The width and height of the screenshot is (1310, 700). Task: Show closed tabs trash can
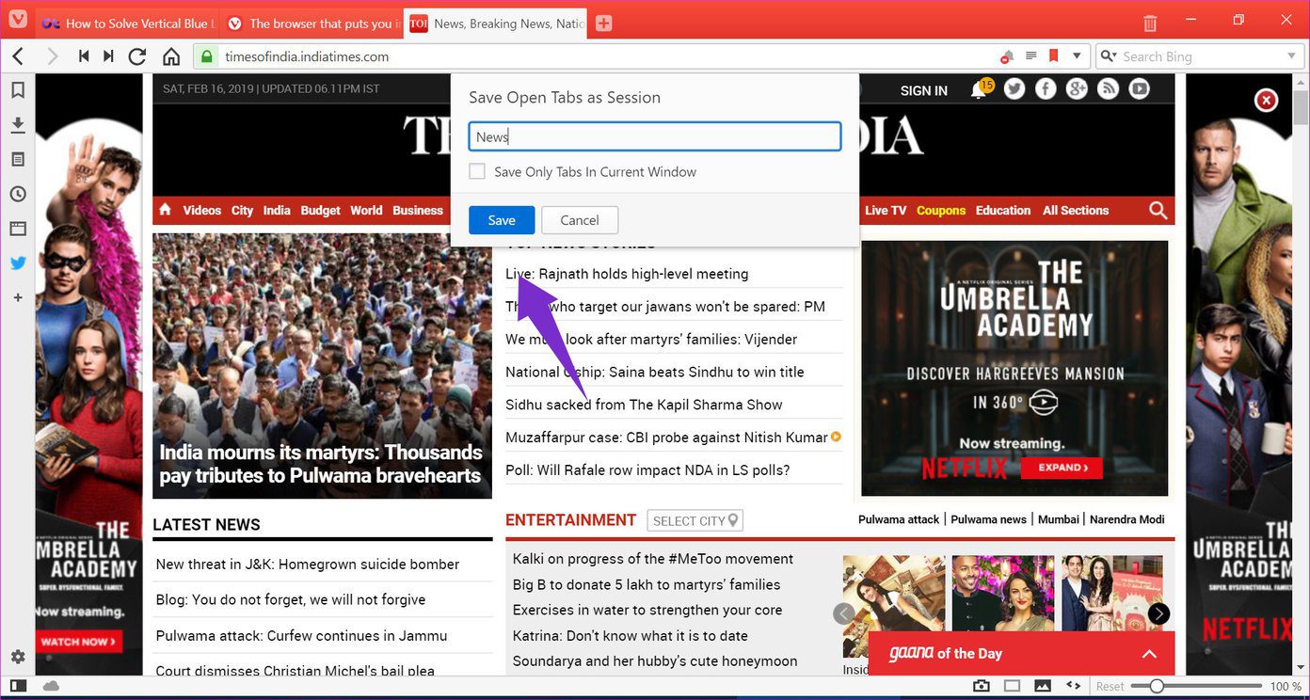(x=1150, y=23)
